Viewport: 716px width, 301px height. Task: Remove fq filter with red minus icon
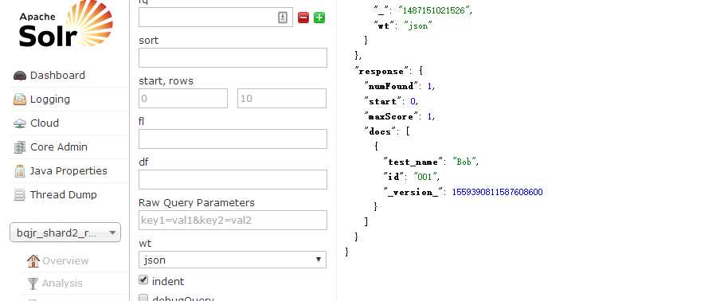pyautogui.click(x=303, y=18)
